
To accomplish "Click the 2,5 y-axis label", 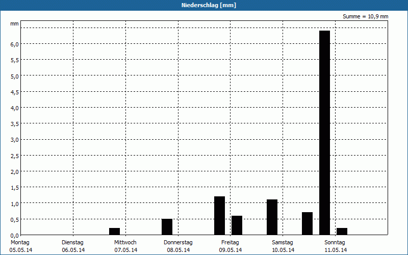I will point(15,156).
